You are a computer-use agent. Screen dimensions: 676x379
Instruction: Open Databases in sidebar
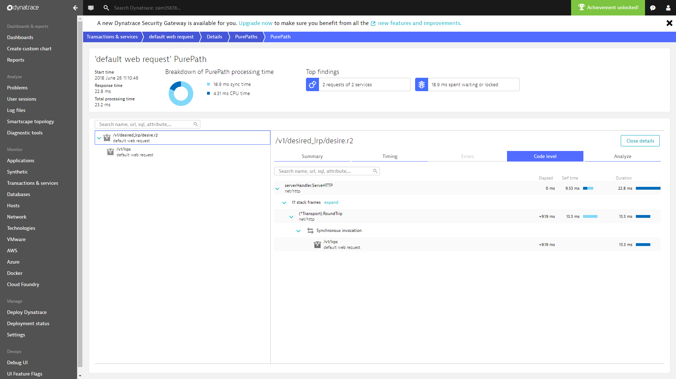[x=18, y=194]
